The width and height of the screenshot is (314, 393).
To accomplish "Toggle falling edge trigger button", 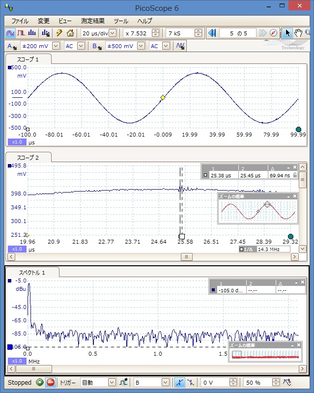I will coord(191,382).
